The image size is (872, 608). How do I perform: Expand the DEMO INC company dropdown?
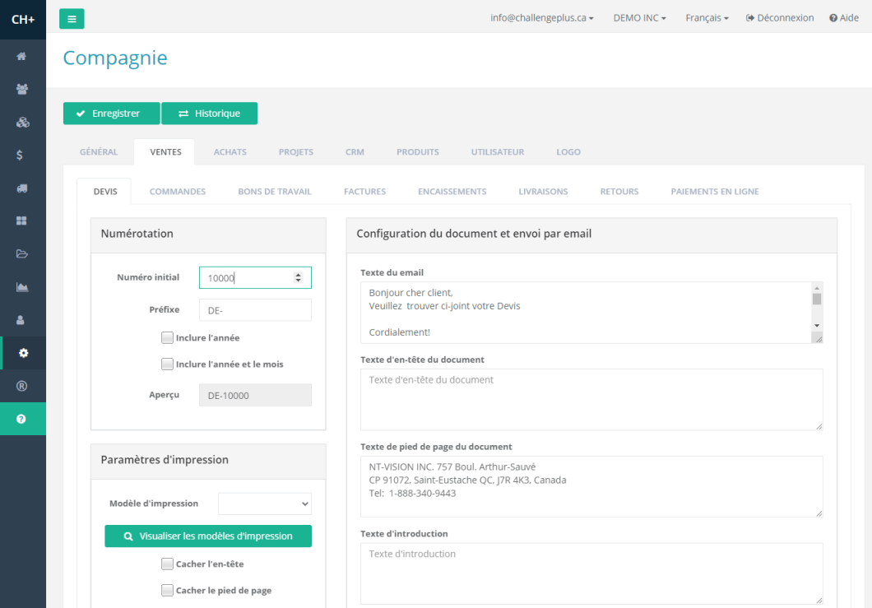click(x=639, y=17)
